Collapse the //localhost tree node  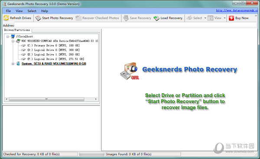pos(8,37)
